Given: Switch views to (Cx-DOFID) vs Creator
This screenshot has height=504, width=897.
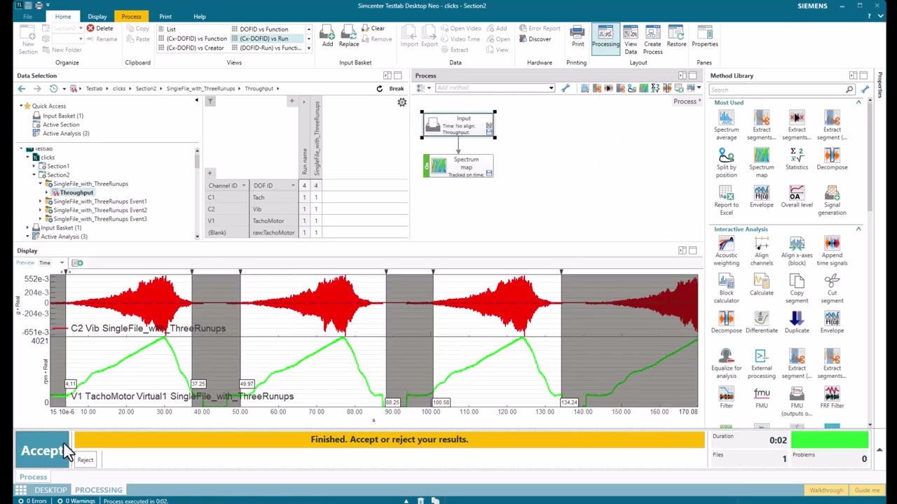Looking at the screenshot, I should (191, 48).
